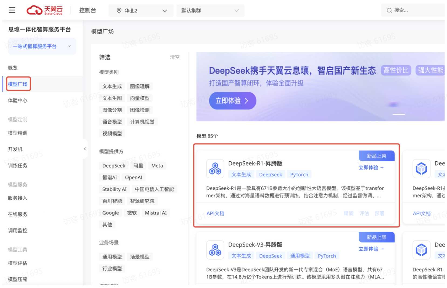Click the PyTorch tag on the DeepSeek-R1-昇腾版 card

299,174
